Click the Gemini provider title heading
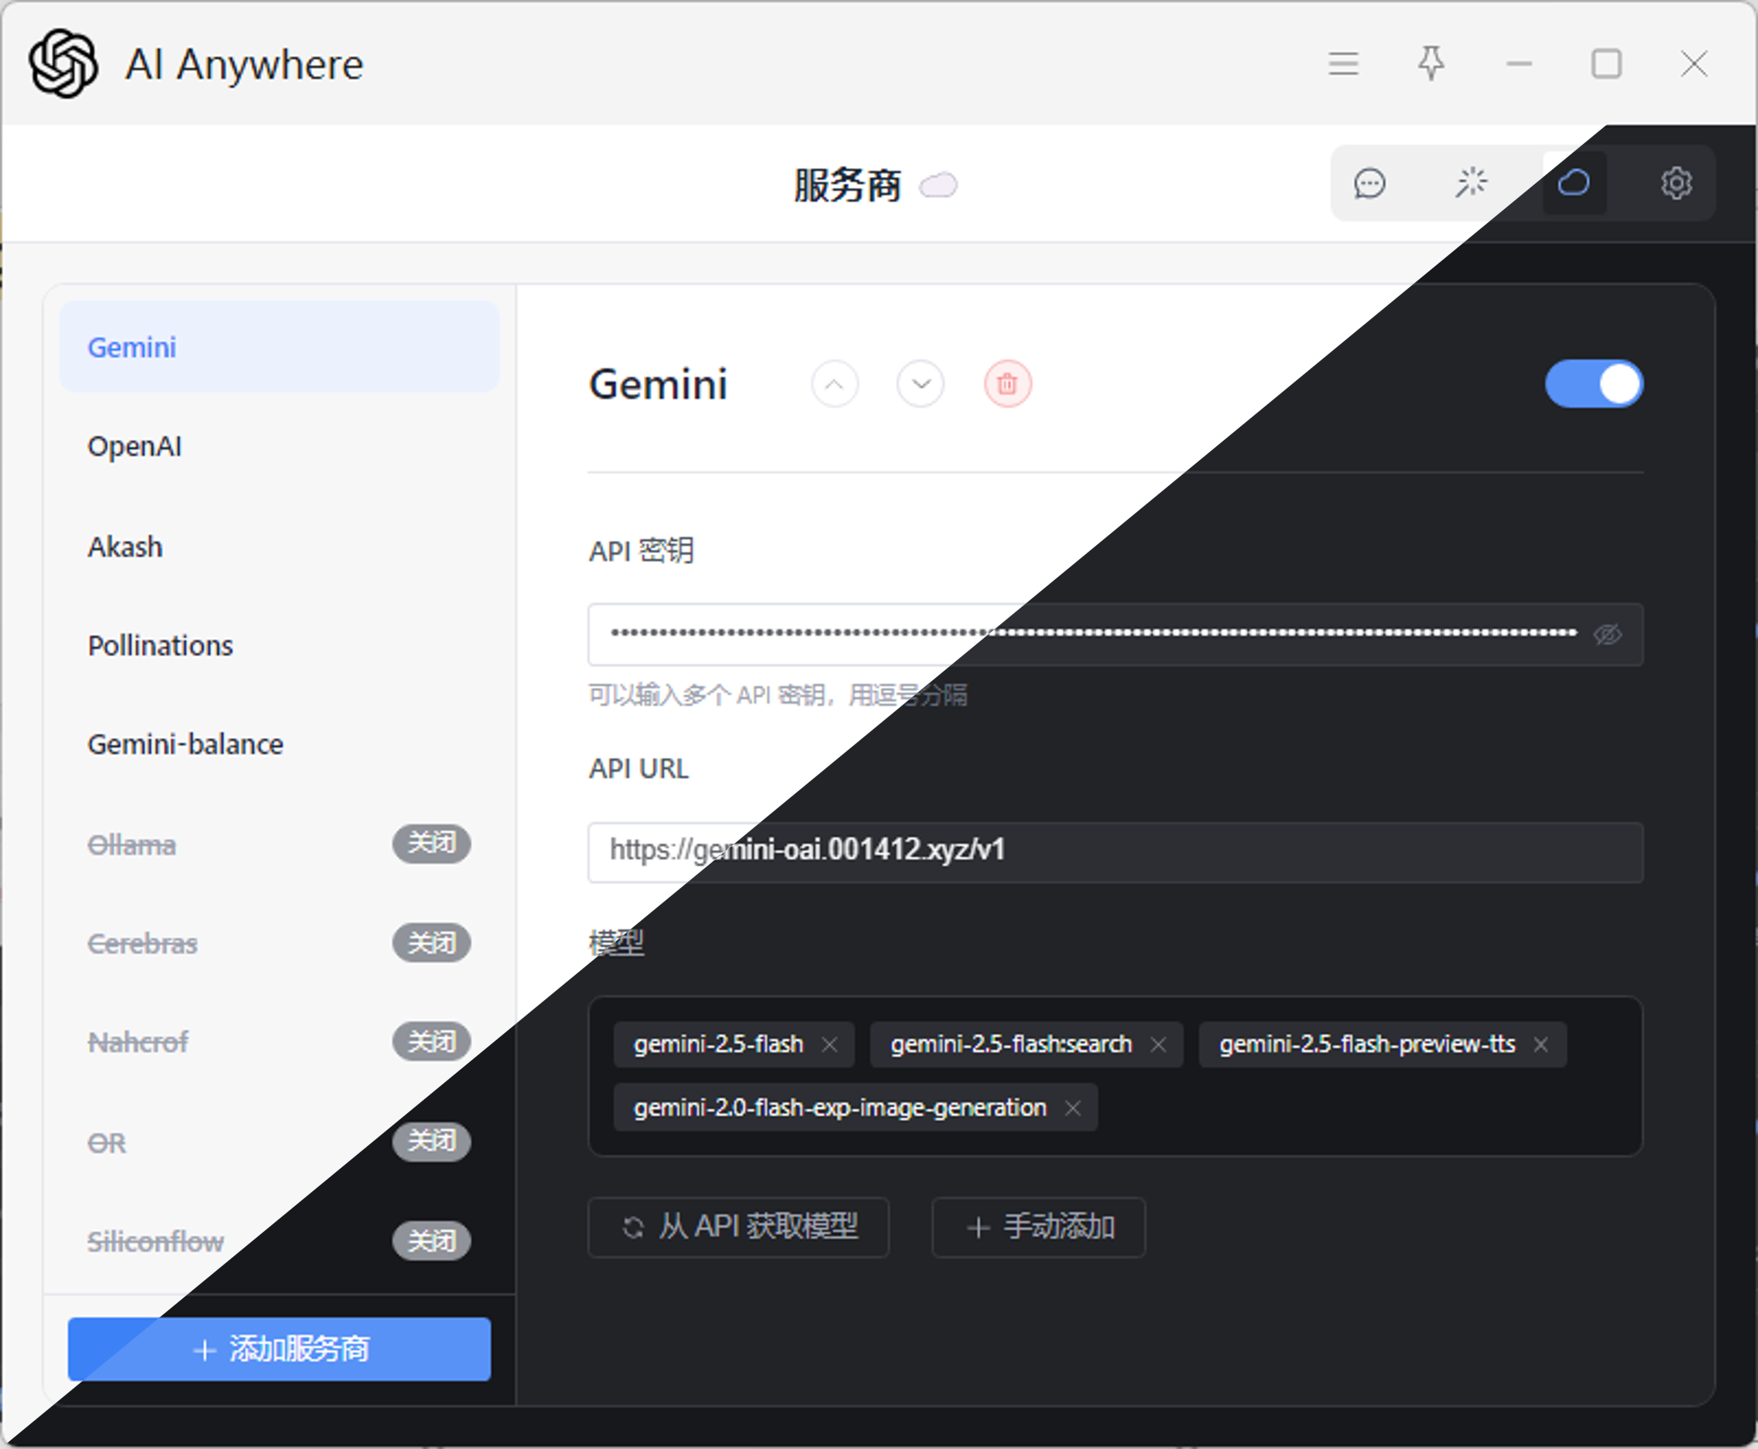 click(x=658, y=385)
